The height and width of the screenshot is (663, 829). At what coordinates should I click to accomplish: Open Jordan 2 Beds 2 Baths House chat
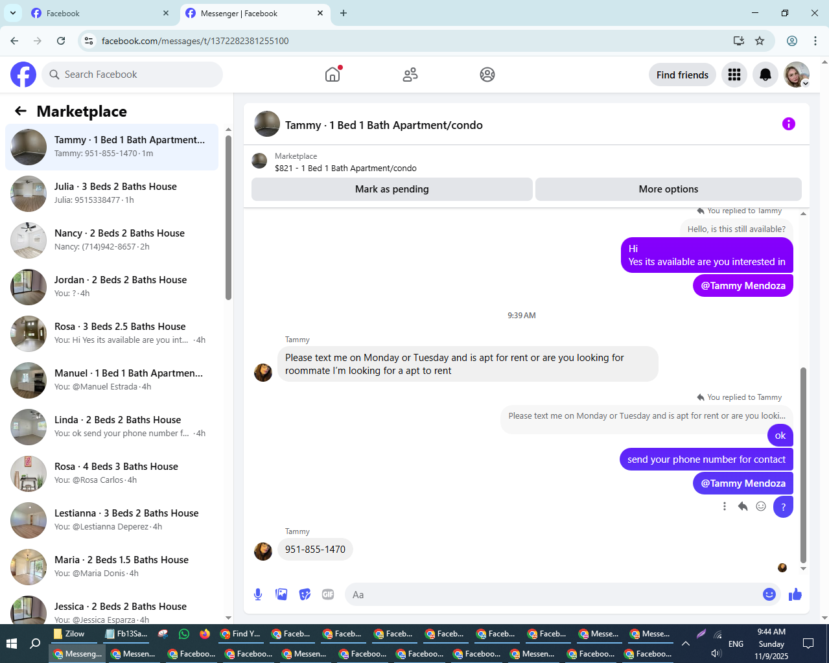point(111,286)
